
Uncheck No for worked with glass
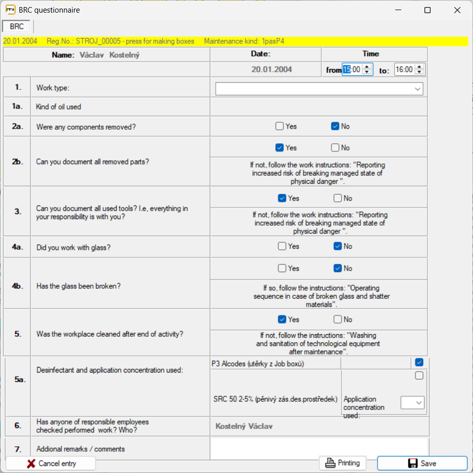point(338,246)
